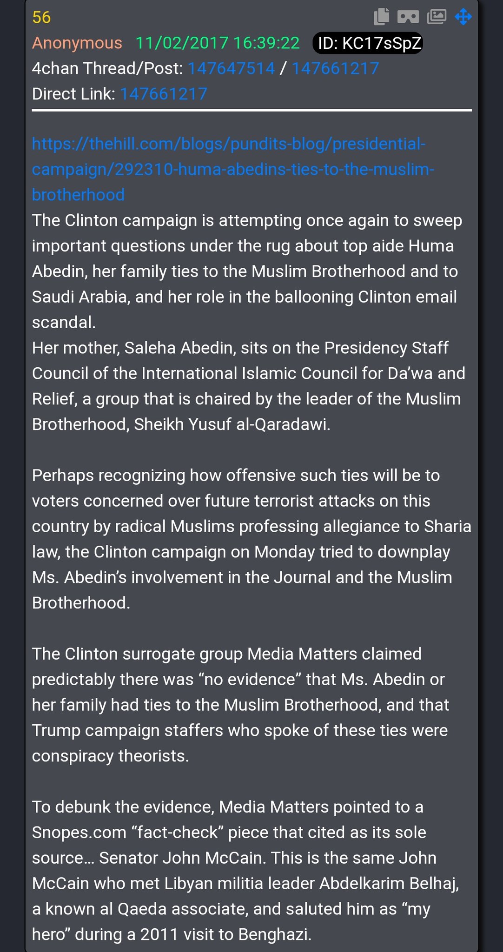The width and height of the screenshot is (503, 952).
Task: Open 4chan post link 147661217 after the slash
Action: click(335, 69)
